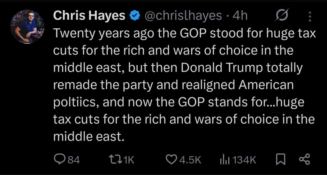
Task: Like the tweet with the heart icon
Action: point(171,159)
